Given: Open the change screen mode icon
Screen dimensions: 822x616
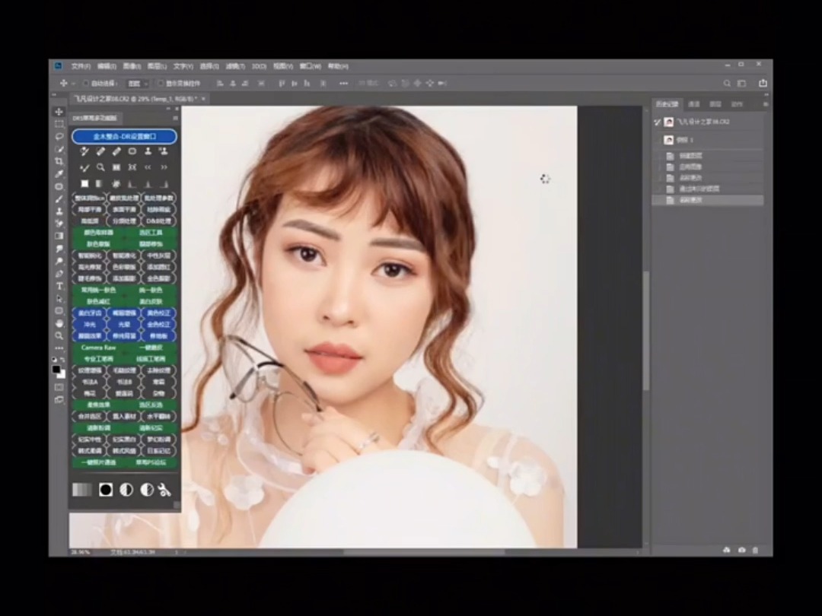Looking at the screenshot, I should pyautogui.click(x=59, y=400).
